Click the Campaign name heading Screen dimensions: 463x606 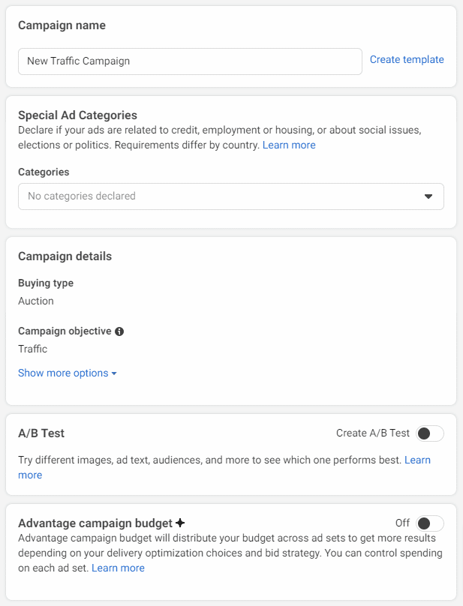point(62,25)
